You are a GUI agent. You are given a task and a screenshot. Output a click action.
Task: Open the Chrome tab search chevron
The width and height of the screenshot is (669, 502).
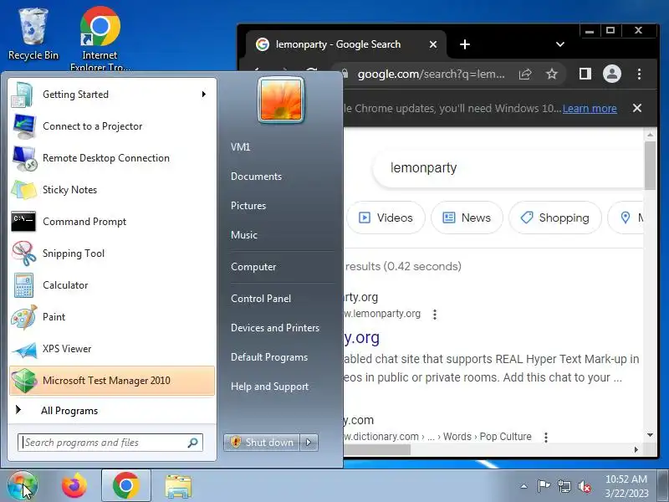pos(560,44)
